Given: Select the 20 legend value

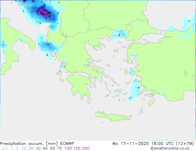Looking at the screenshot, I should pos(31,149).
